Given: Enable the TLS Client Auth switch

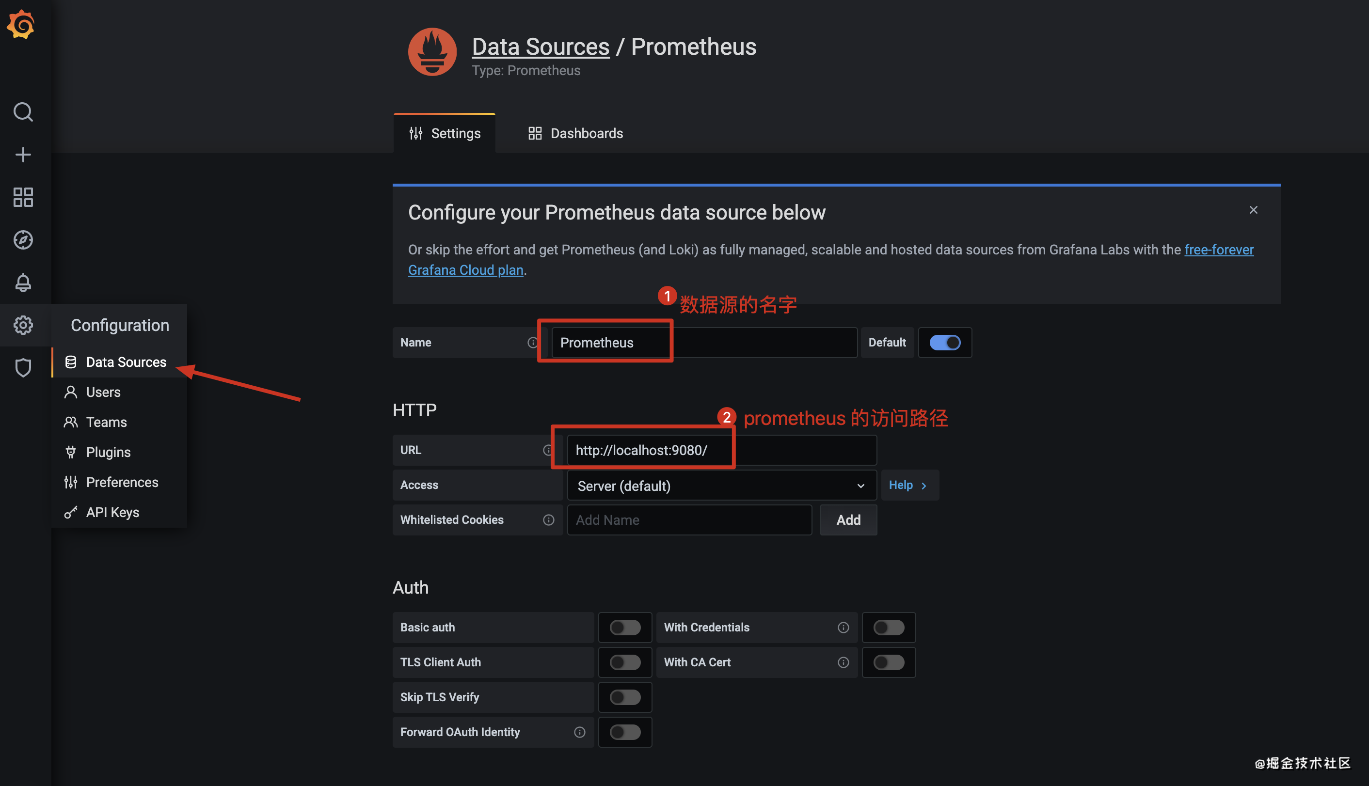Looking at the screenshot, I should (x=625, y=662).
